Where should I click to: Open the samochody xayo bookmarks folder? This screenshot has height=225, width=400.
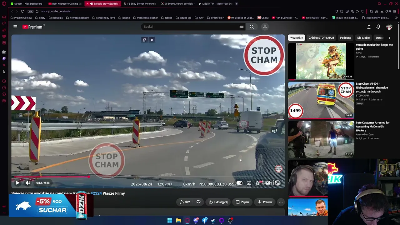pos(103,18)
